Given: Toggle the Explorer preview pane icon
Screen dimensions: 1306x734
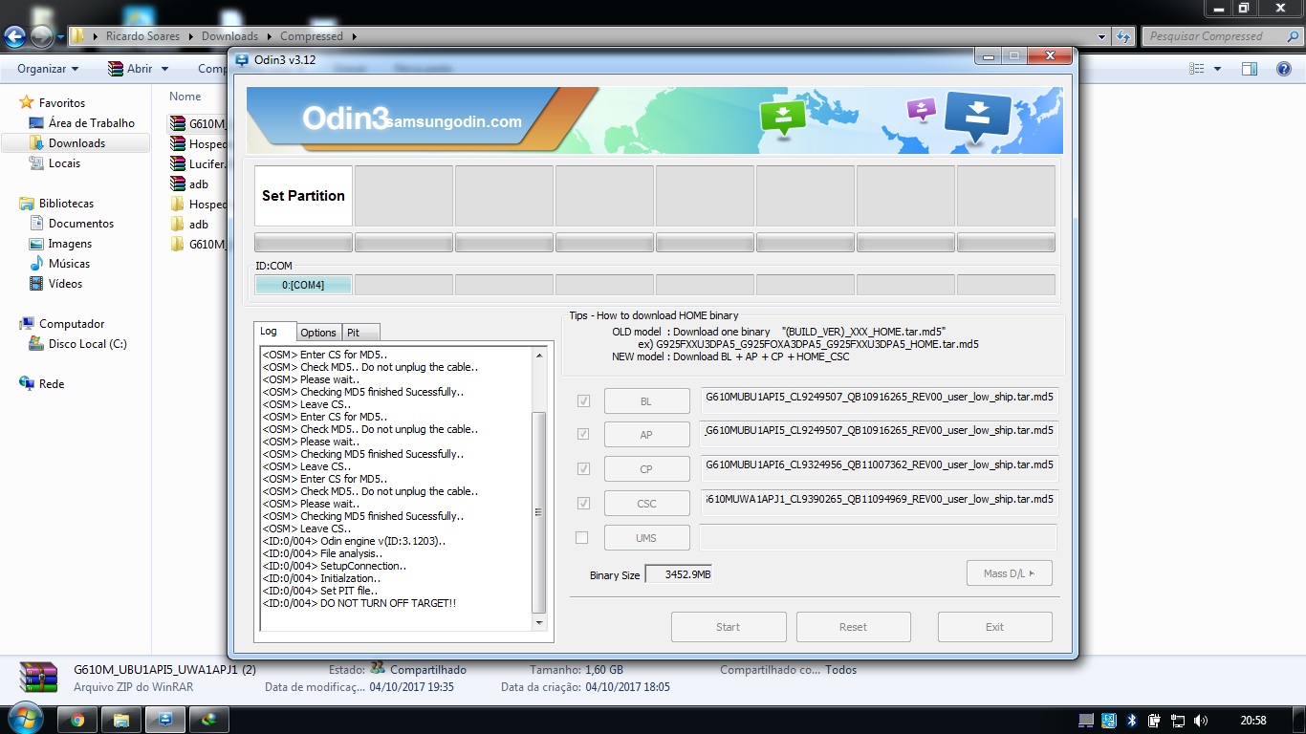Looking at the screenshot, I should click(x=1250, y=69).
